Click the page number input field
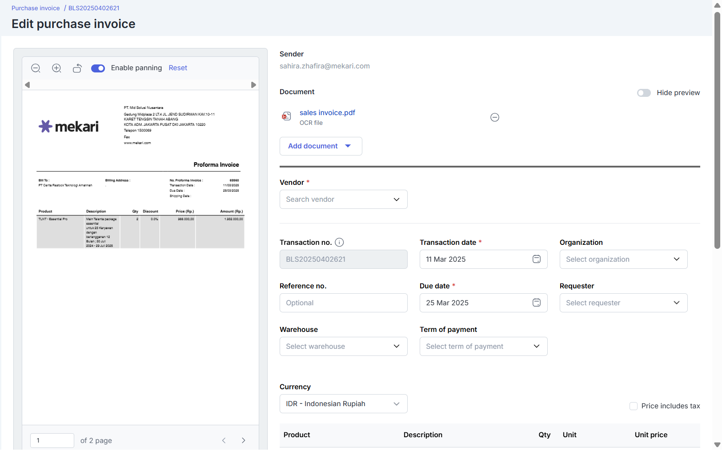Viewport: 722px width, 451px height. point(52,440)
